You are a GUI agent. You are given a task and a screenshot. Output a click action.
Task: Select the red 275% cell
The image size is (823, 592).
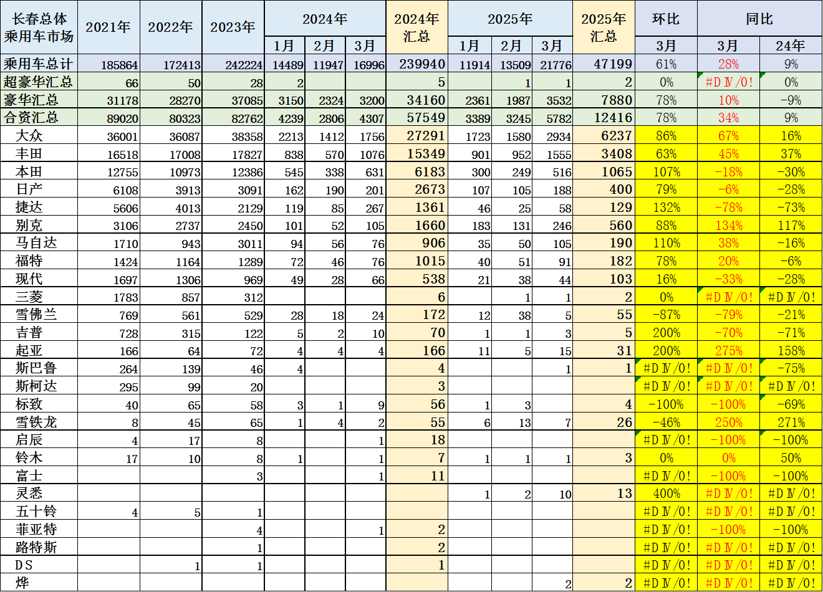tap(728, 351)
